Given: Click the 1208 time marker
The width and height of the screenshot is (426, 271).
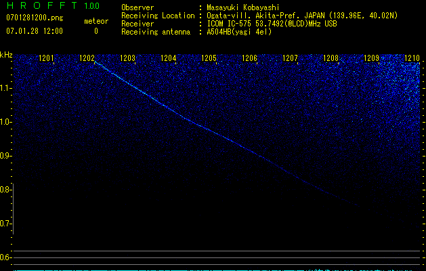Looking at the screenshot, I should pyautogui.click(x=331, y=58).
